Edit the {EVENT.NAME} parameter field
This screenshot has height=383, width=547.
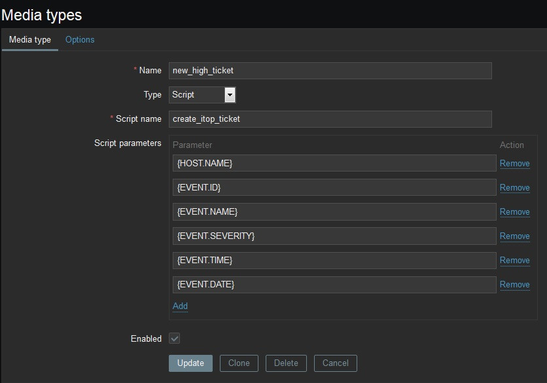(334, 212)
